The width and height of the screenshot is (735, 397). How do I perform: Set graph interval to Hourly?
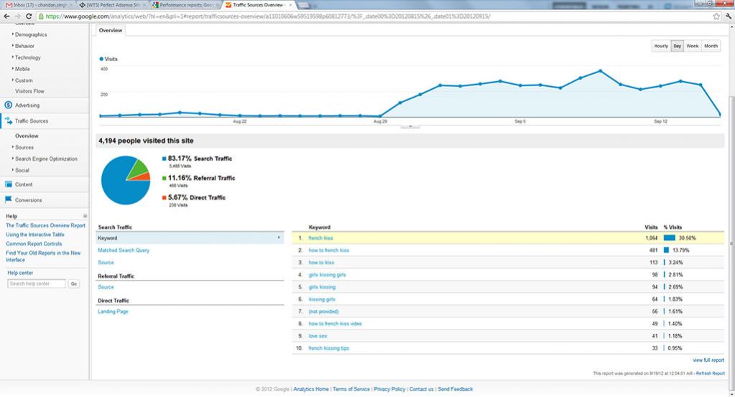tap(661, 46)
